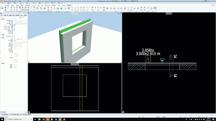
Task: Collapse the Format section in properties panel
Action: [1, 19]
